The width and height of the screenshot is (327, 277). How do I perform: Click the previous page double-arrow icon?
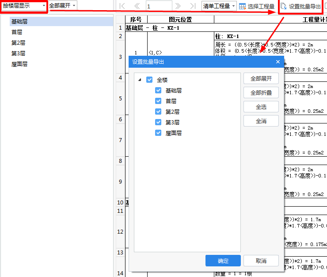[x=137, y=6]
